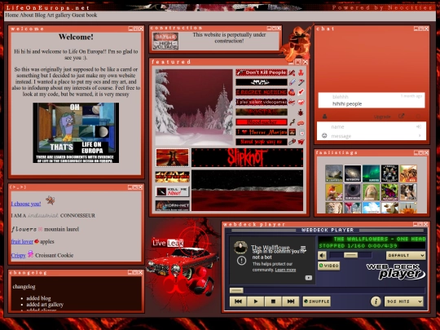Toggle the Video button in Webdeck Player

pyautogui.click(x=329, y=266)
